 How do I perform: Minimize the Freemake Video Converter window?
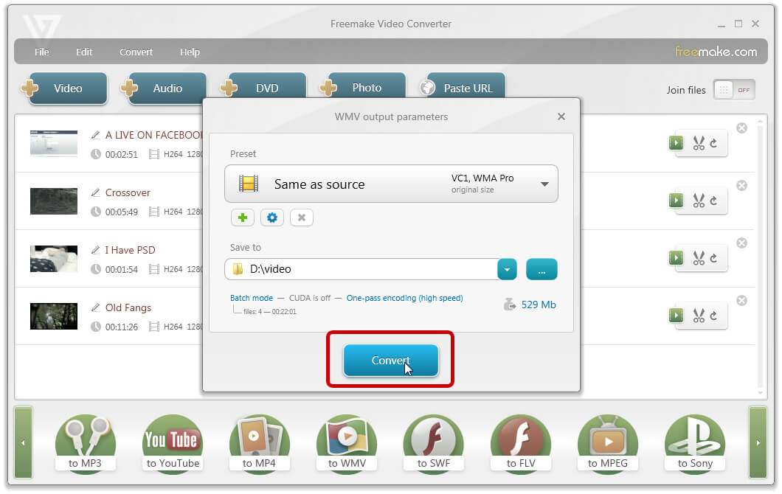[722, 24]
